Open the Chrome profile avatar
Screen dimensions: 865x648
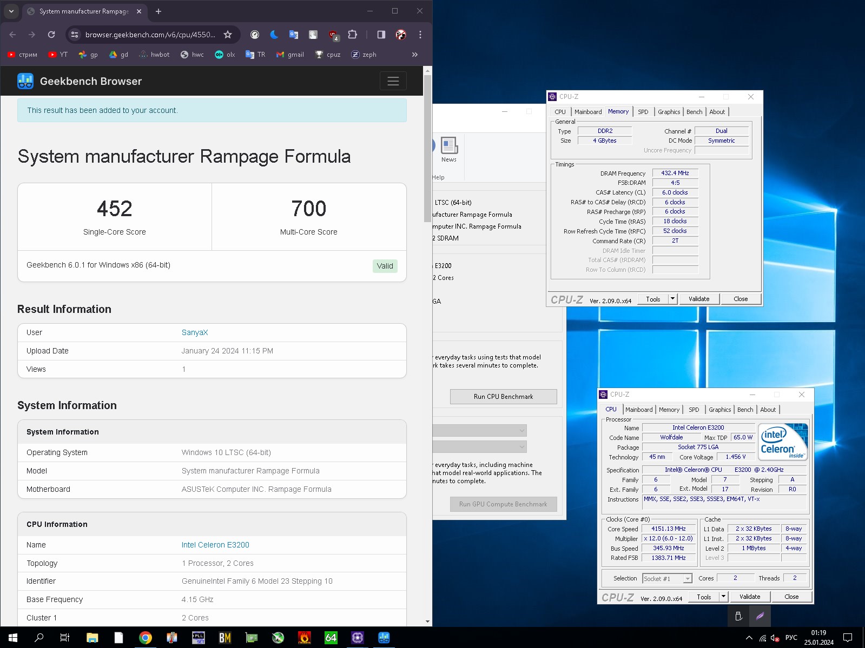pyautogui.click(x=401, y=35)
